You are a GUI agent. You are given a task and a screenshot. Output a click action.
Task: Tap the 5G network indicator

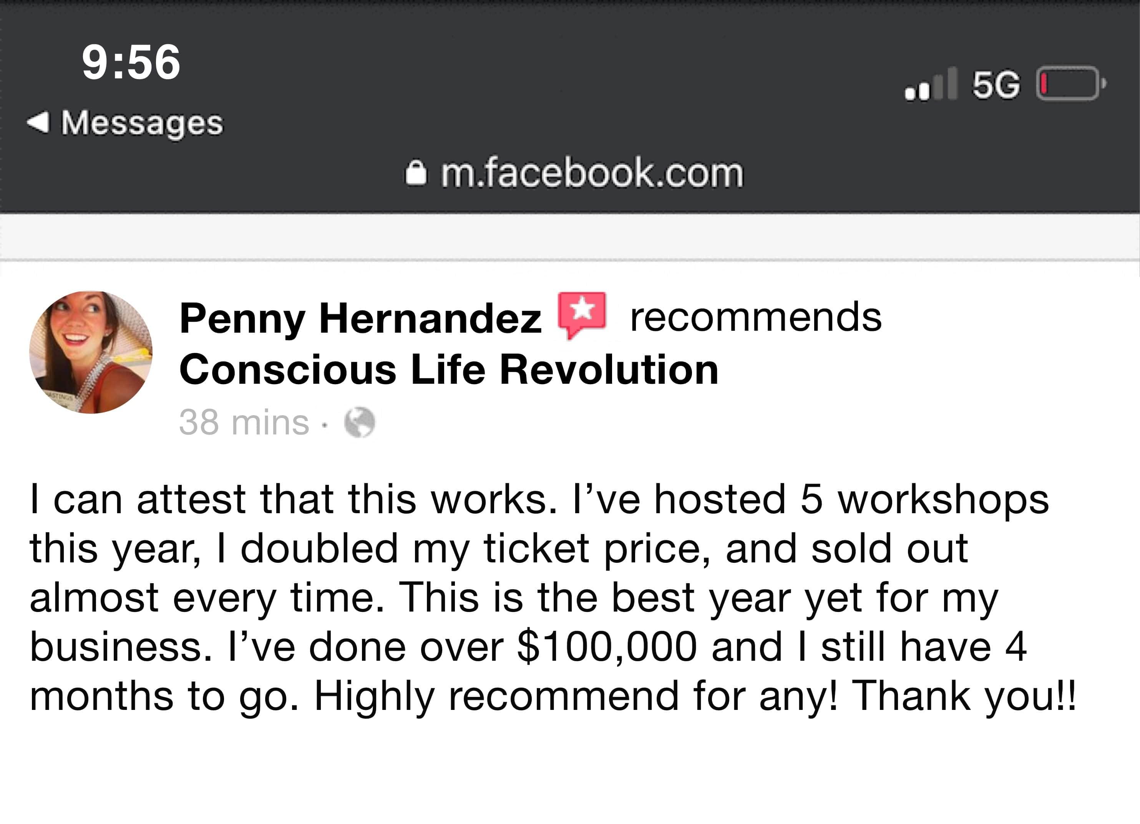[996, 85]
